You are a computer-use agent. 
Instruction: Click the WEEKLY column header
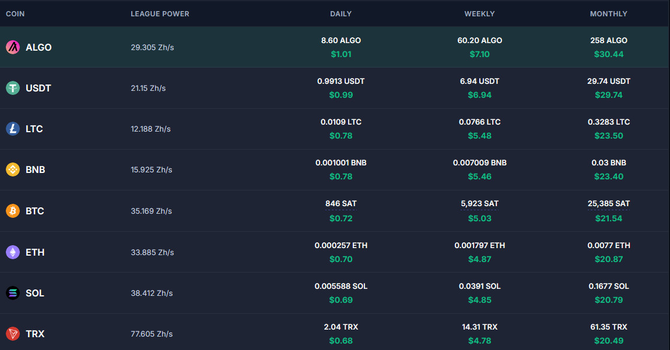pos(479,13)
